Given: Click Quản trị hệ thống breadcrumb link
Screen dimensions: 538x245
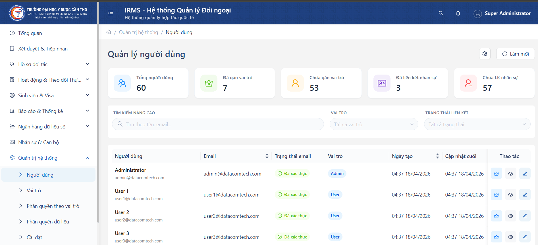Looking at the screenshot, I should [138, 32].
